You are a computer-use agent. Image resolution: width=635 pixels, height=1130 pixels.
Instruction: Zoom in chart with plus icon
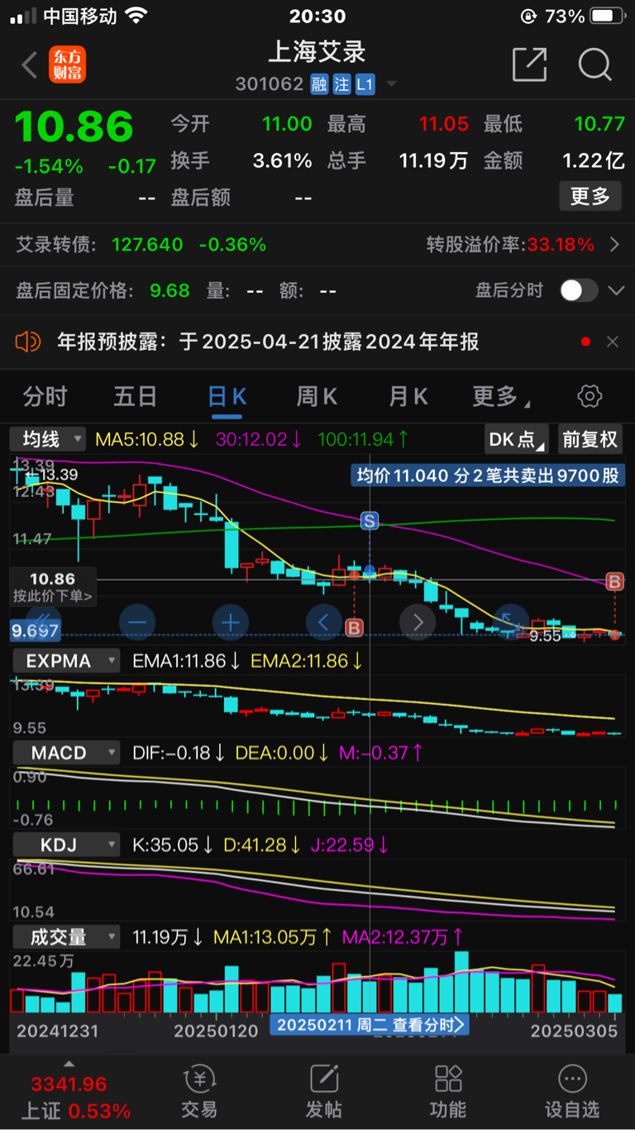tap(230, 622)
